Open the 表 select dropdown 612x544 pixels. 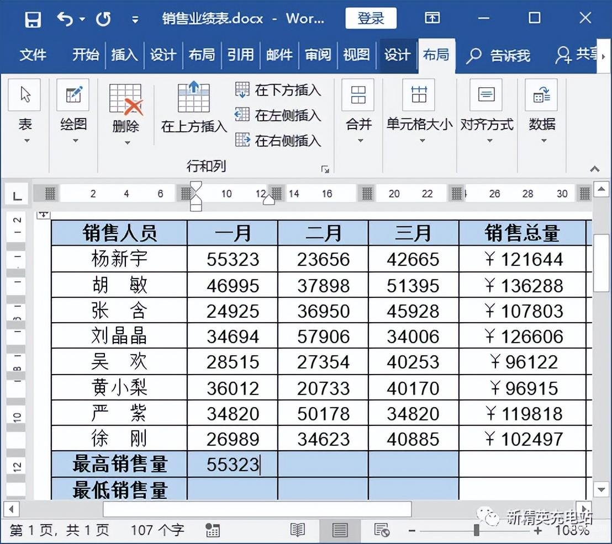tap(25, 111)
